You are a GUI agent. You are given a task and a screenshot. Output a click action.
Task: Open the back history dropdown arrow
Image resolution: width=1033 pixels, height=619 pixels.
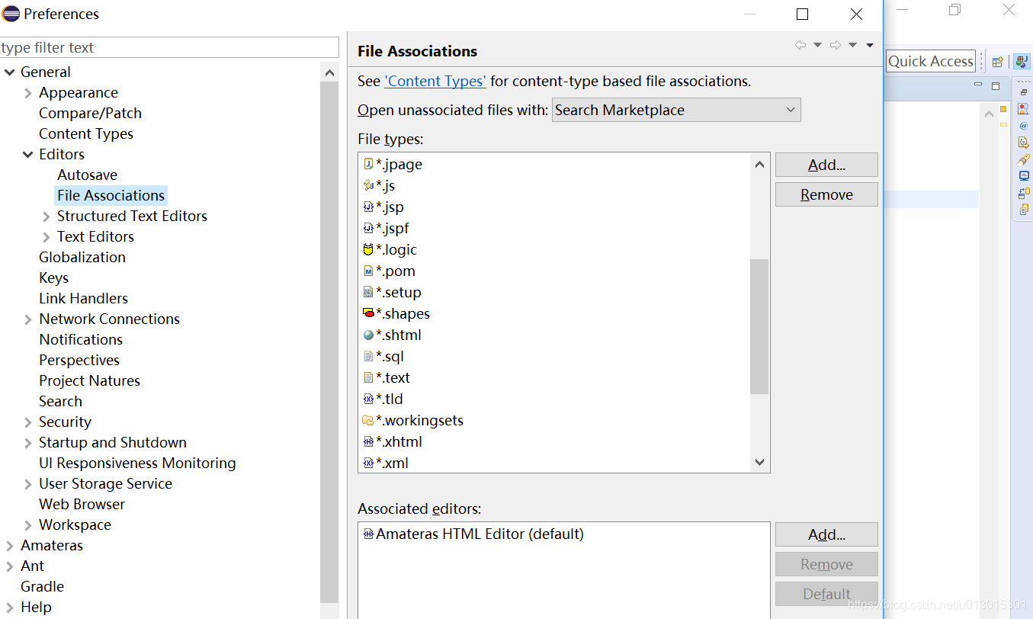click(x=817, y=46)
